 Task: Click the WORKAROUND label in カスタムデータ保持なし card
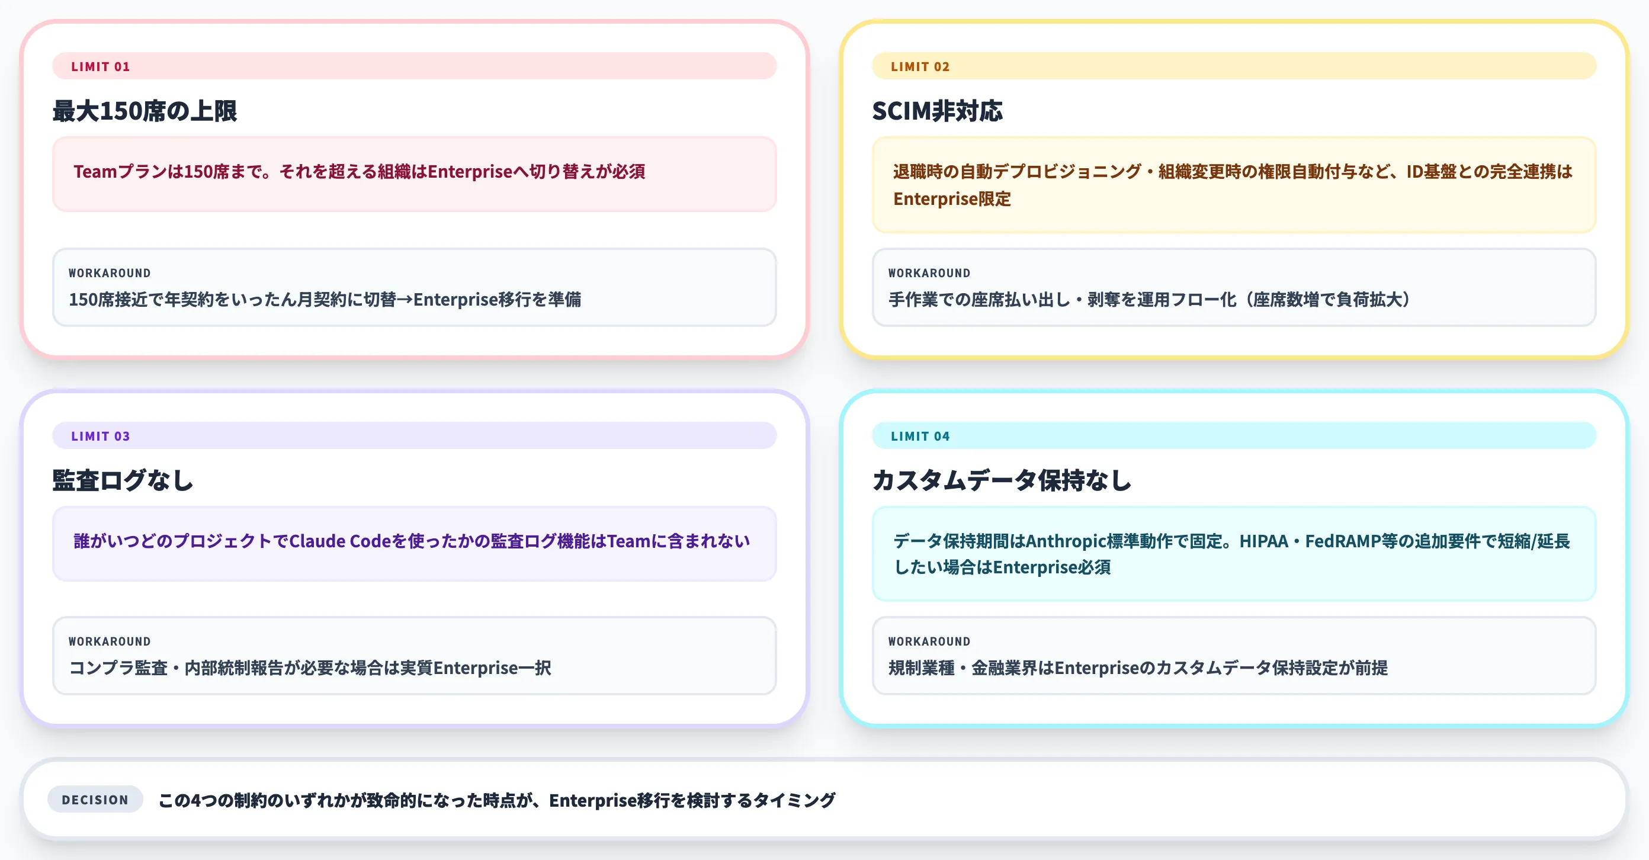coord(929,642)
